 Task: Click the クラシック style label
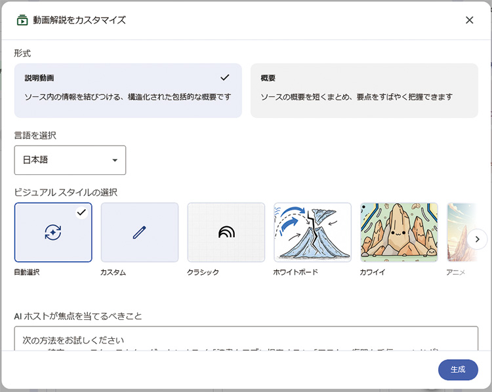point(203,272)
